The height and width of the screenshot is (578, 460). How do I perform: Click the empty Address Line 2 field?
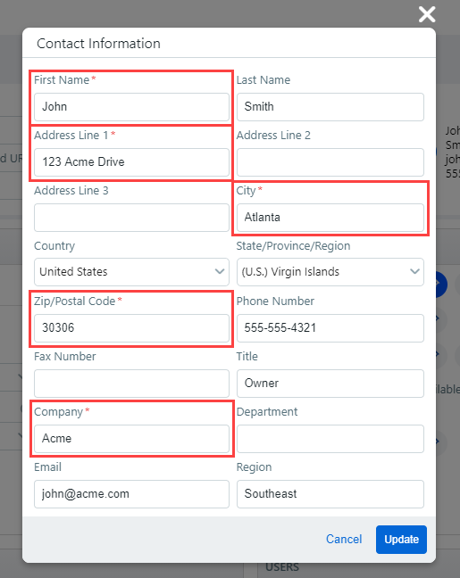(x=330, y=162)
